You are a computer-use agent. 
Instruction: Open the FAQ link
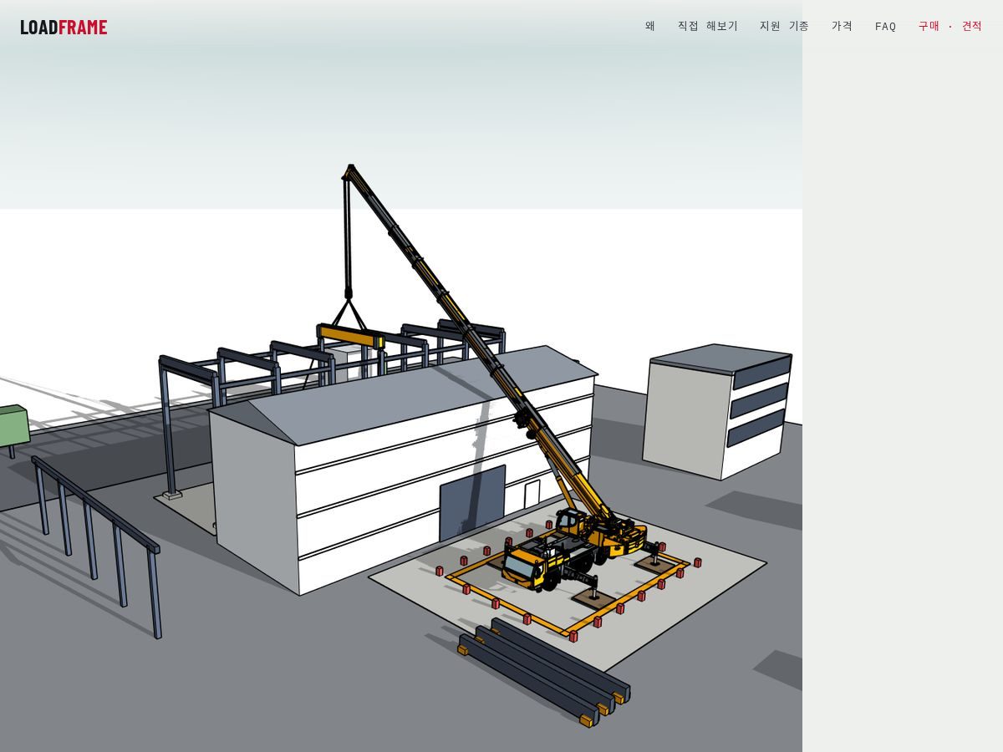coord(886,27)
